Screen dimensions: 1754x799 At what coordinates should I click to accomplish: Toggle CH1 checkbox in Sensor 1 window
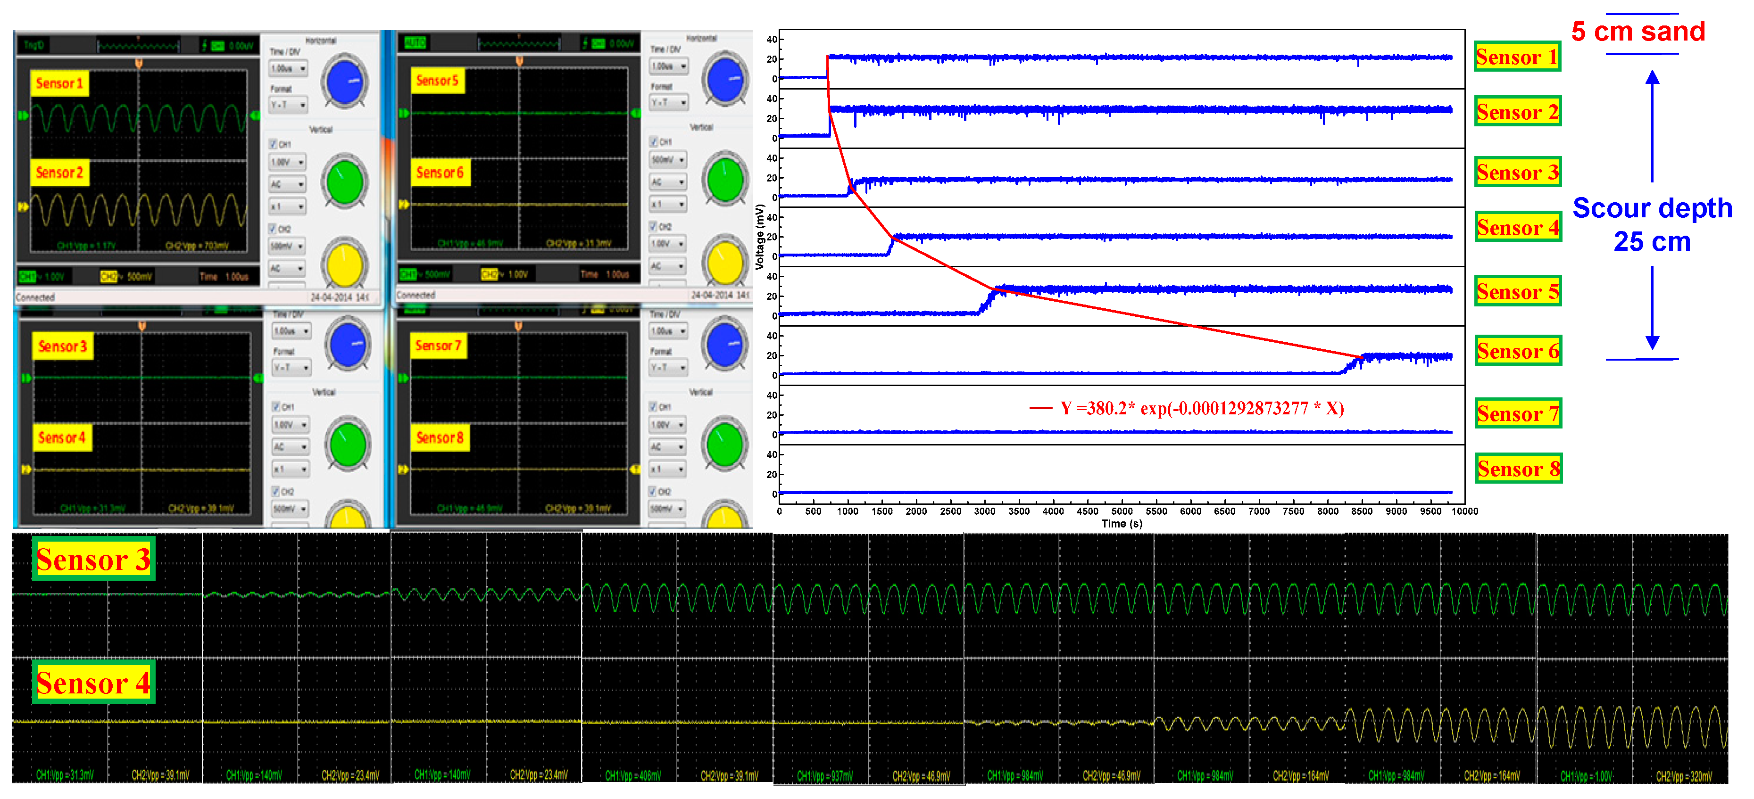click(273, 144)
